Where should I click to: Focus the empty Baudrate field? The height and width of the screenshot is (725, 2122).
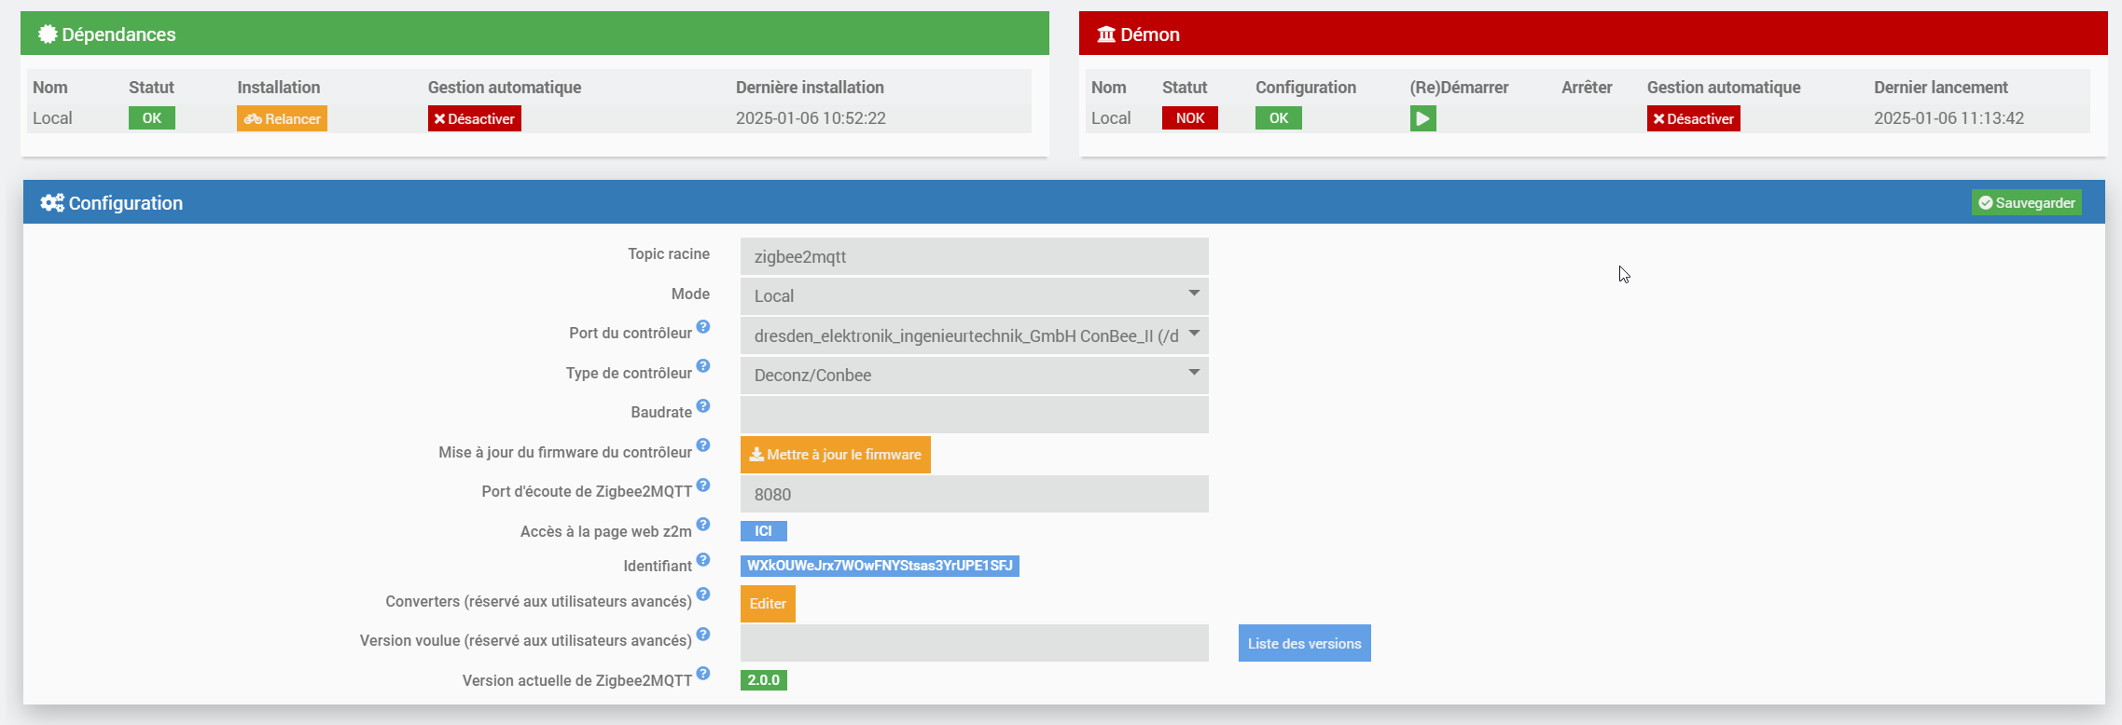[x=975, y=415]
